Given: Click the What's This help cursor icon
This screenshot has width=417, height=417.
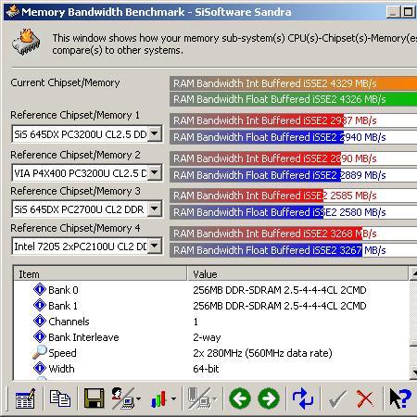Looking at the screenshot, I should 400,398.
